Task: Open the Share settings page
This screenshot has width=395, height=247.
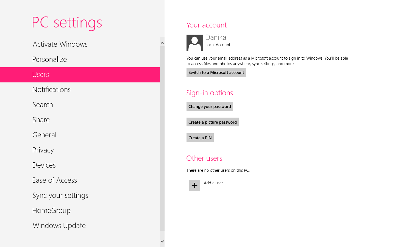Action: tap(41, 120)
